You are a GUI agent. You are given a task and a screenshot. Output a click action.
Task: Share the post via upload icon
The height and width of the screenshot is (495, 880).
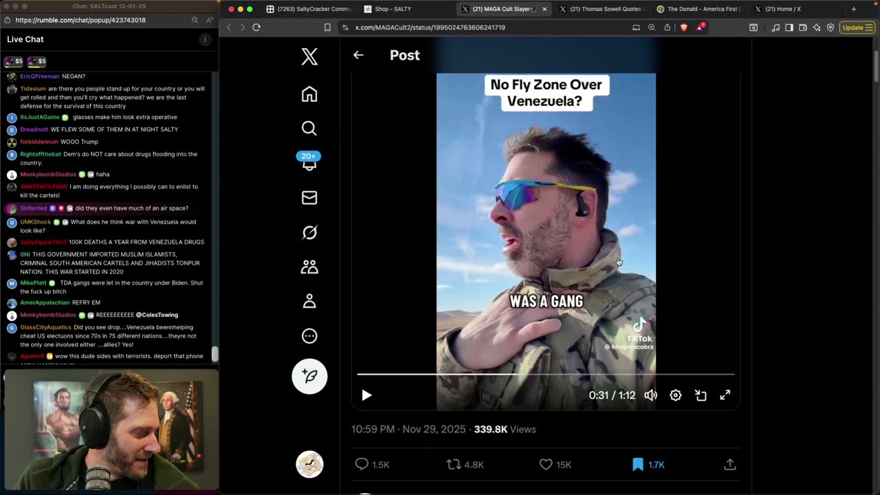point(730,465)
